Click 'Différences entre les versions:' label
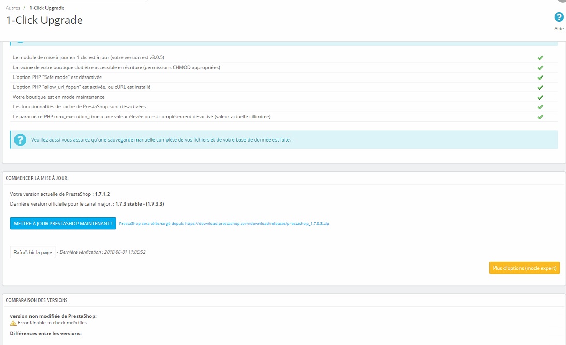 pyautogui.click(x=46, y=333)
